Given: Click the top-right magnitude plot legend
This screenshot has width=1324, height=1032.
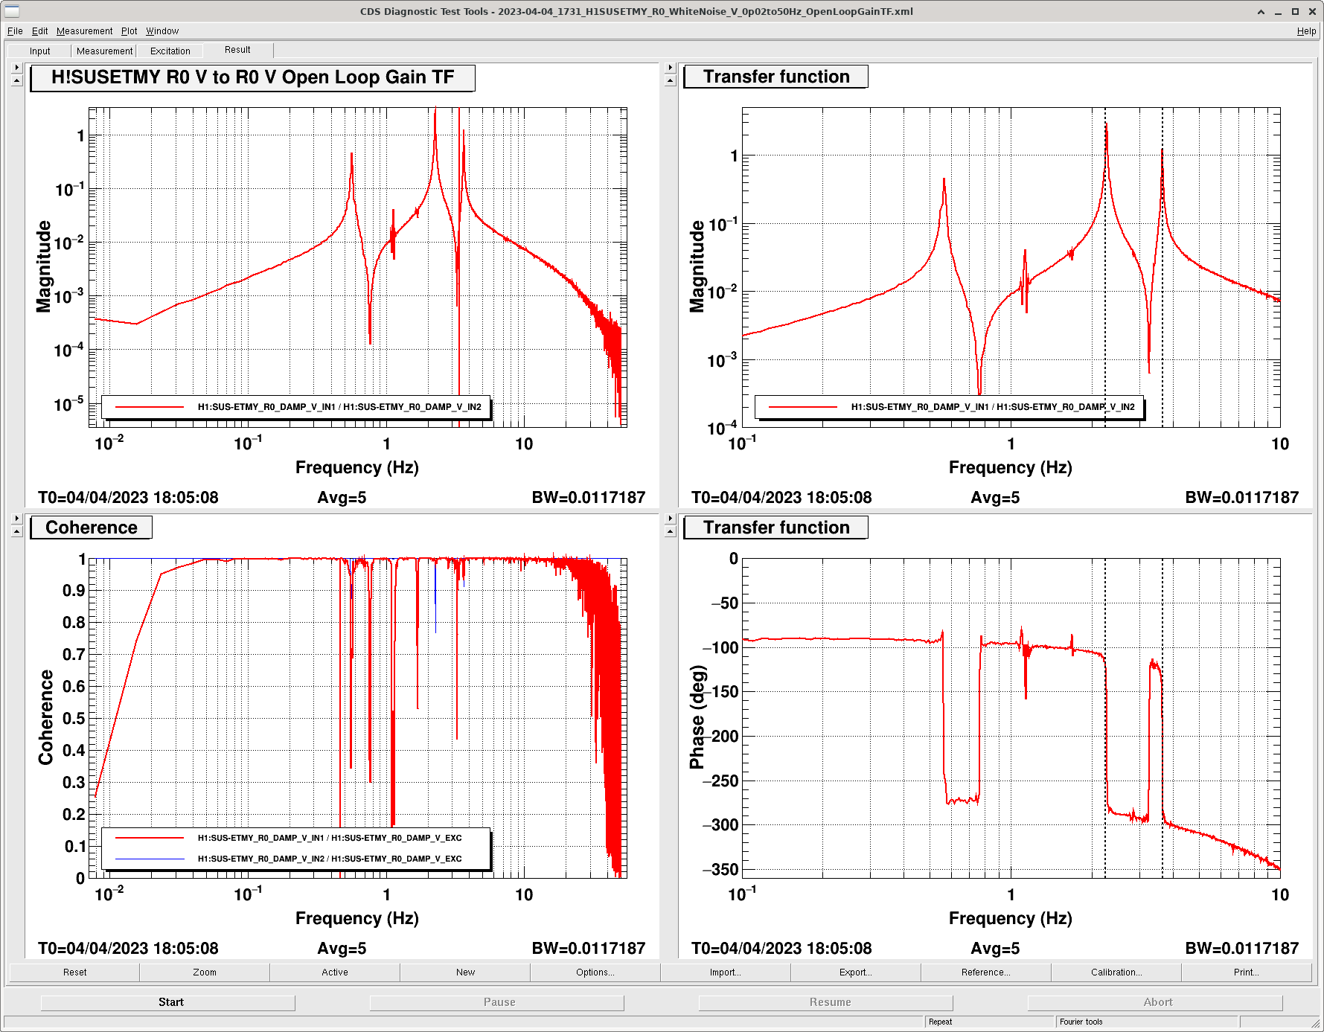Looking at the screenshot, I should click(950, 407).
